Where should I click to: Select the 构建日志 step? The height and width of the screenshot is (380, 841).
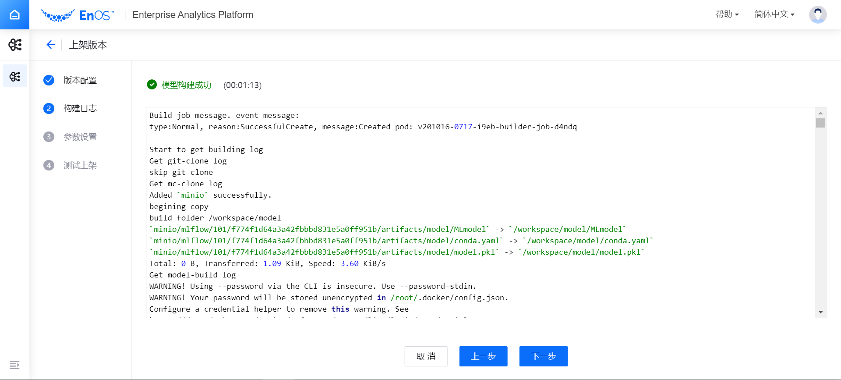pos(80,108)
